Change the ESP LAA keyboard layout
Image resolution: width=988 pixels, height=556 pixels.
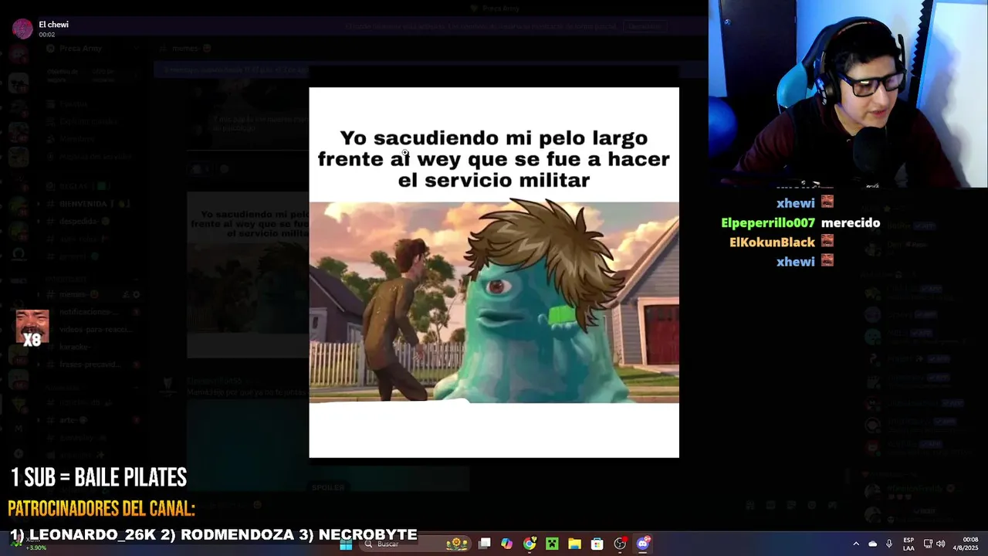908,544
